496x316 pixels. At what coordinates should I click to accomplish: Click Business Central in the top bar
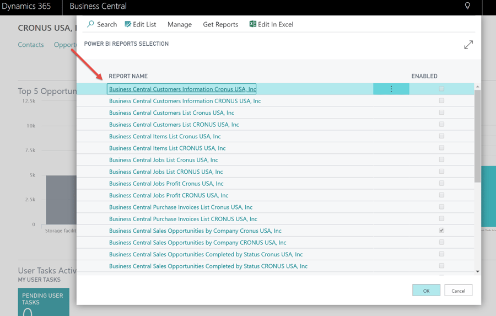point(98,6)
